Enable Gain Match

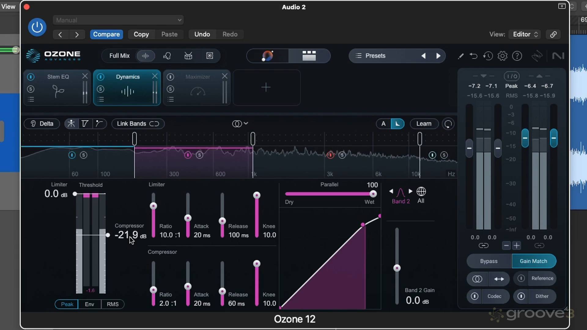(x=533, y=261)
